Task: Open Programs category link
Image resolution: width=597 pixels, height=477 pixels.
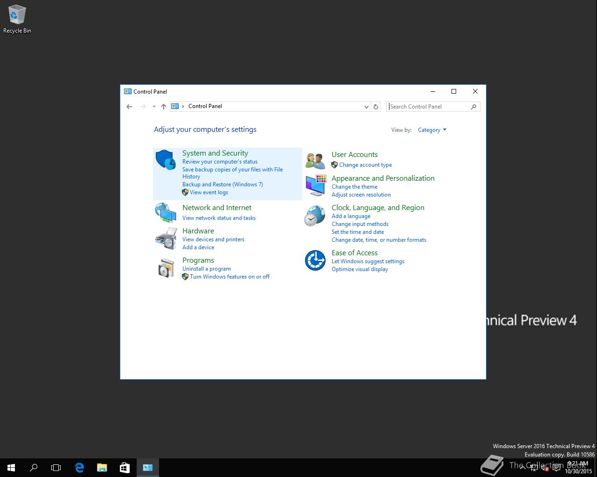Action: pyautogui.click(x=198, y=260)
